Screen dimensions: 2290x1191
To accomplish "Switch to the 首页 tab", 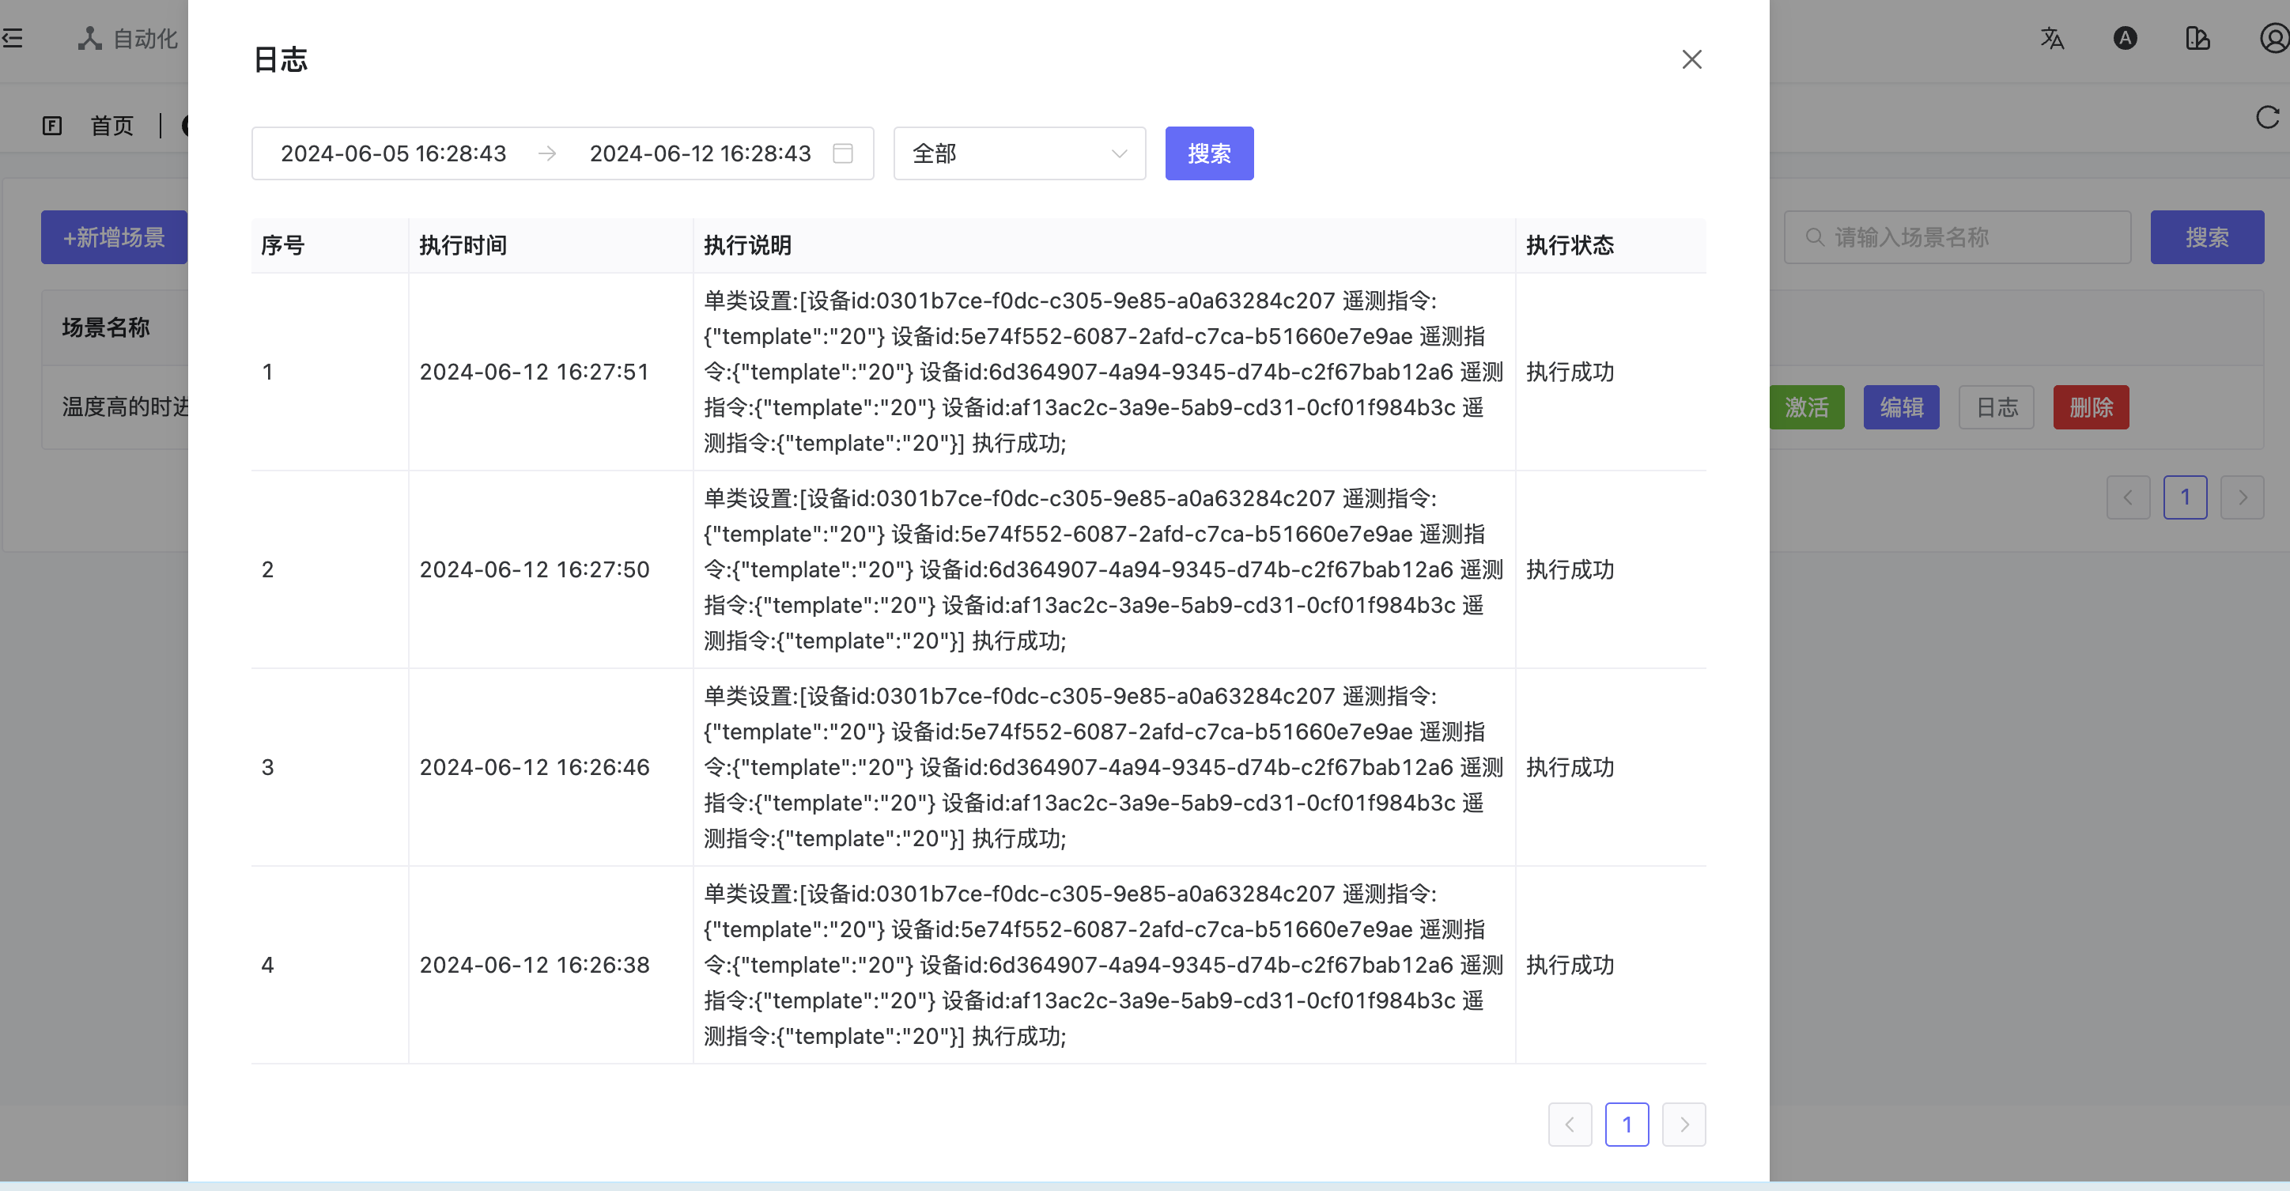I will (112, 125).
